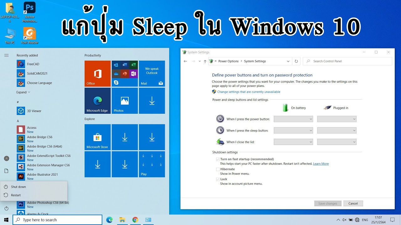The height and width of the screenshot is (225, 401).
Task: Open recent locations arrow in System Settings
Action: [200, 61]
